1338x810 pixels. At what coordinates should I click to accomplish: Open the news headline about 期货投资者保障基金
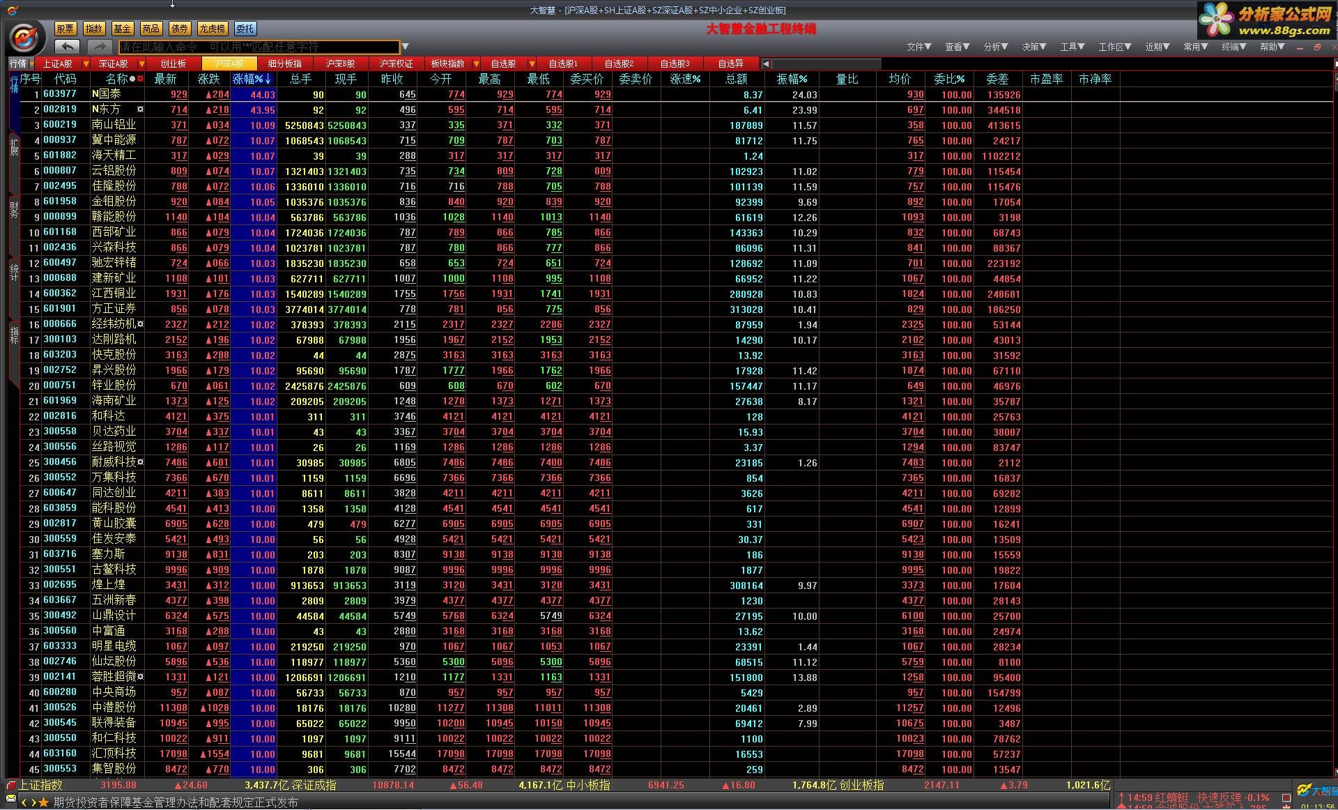pos(176,803)
